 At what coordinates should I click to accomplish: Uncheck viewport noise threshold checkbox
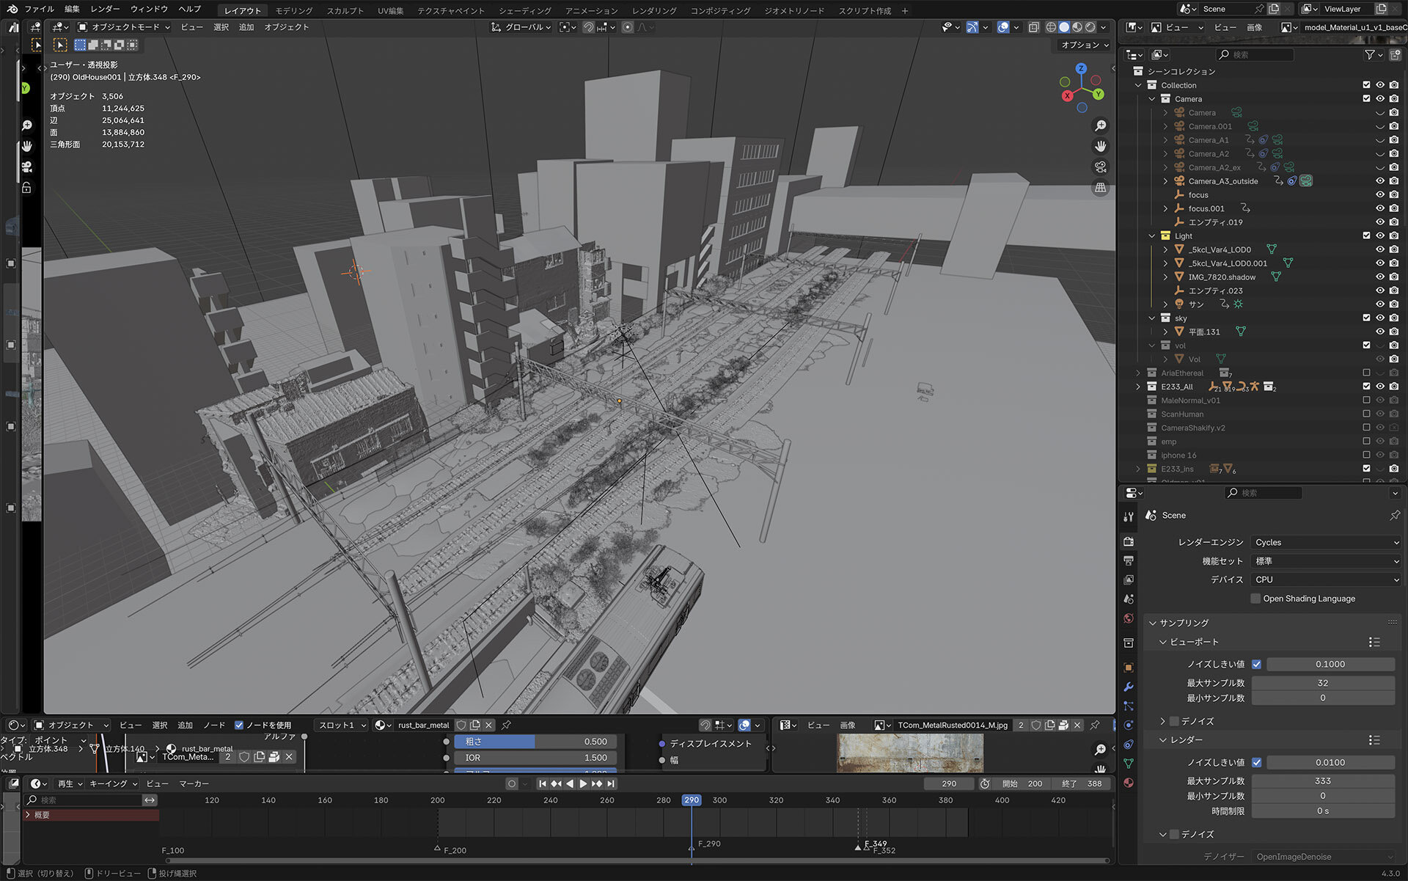[x=1256, y=664]
